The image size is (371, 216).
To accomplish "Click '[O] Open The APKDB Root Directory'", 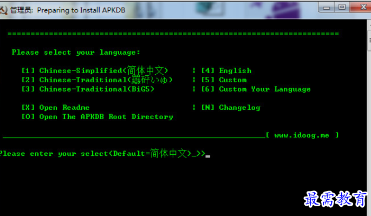I will 97,117.
